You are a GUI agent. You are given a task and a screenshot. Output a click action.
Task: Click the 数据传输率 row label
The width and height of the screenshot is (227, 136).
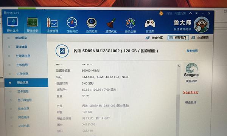63,71
